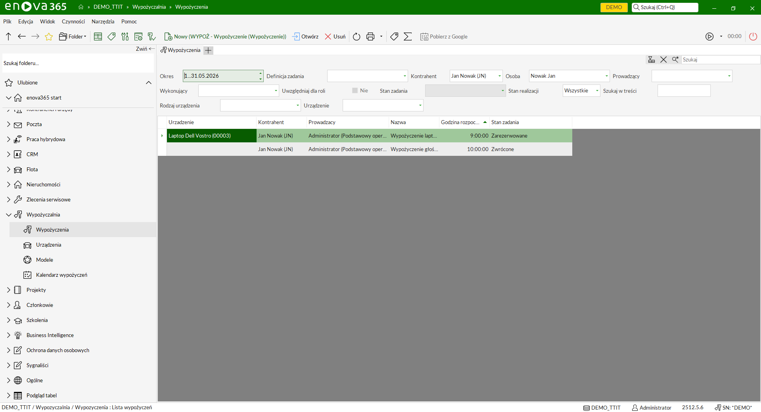Screen dimensions: 761x412
Task: Select the row with status Zwrócone
Action: (369, 149)
